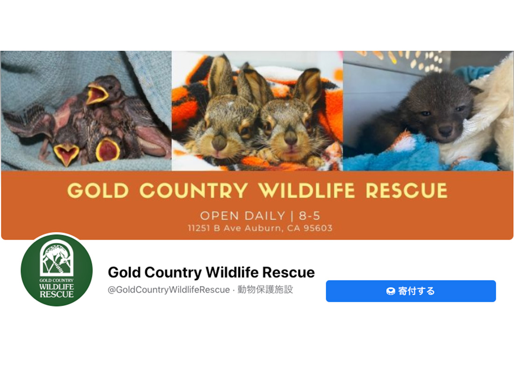Click the bottom-left bird's open beak

coord(66,154)
